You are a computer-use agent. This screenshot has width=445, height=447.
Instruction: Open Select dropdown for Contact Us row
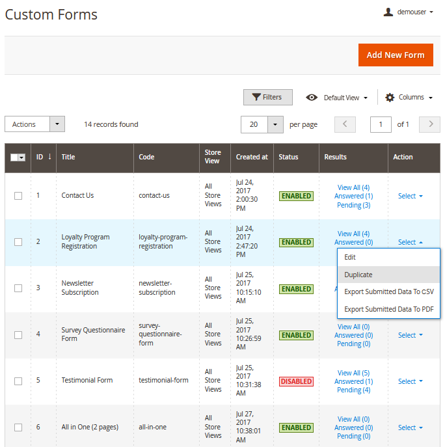coord(411,196)
